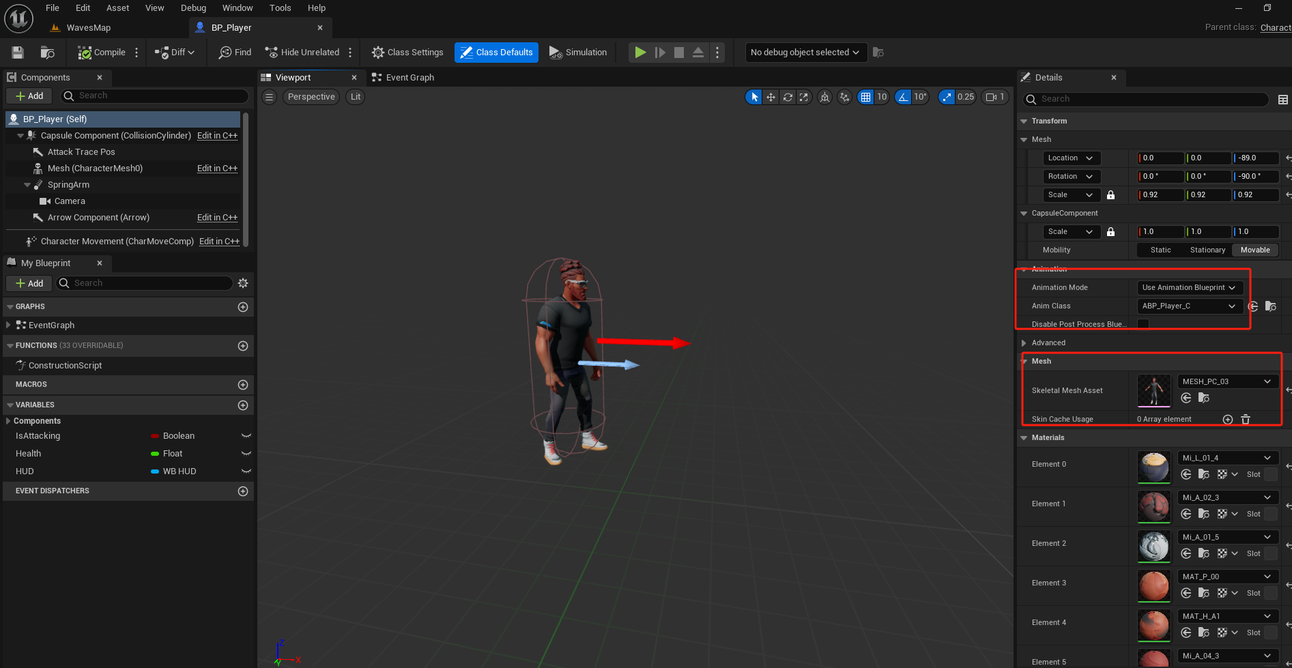The image size is (1292, 668).
Task: Browse to asset in Content Browser toolbar icon
Action: pyautogui.click(x=47, y=53)
